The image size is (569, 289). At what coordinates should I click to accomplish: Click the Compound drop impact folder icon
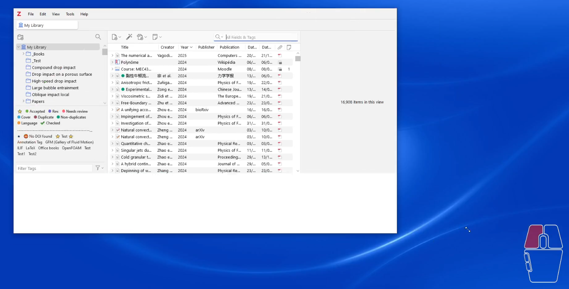[28, 67]
